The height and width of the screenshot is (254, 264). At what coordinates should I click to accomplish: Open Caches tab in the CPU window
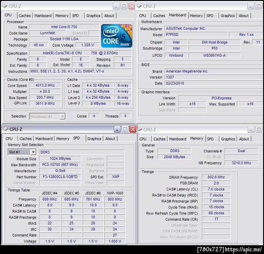pos(25,16)
